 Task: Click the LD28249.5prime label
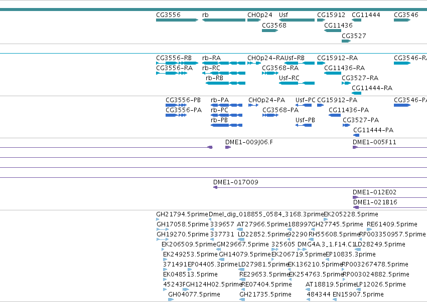380,244
